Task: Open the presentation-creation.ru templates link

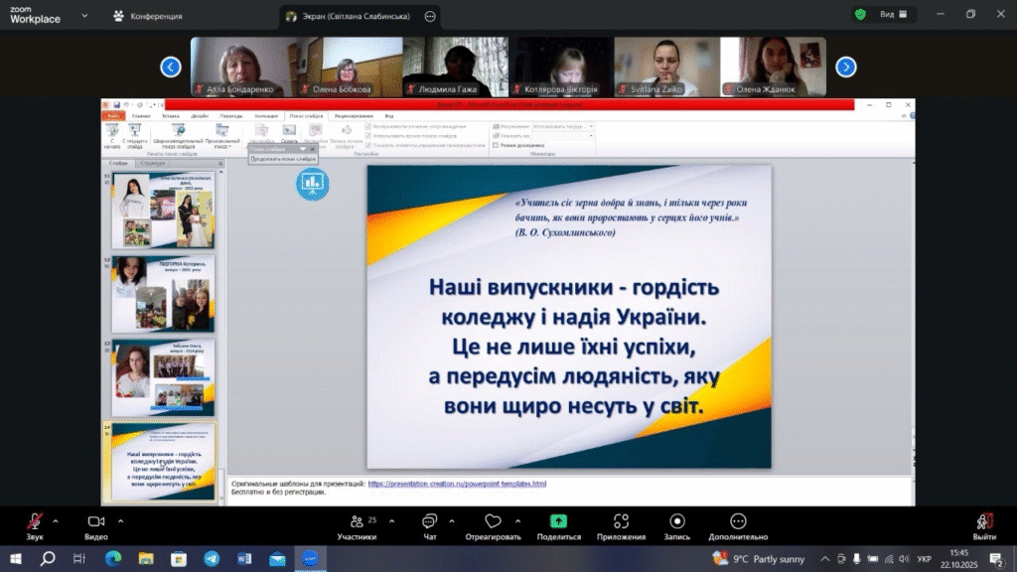Action: [x=457, y=484]
